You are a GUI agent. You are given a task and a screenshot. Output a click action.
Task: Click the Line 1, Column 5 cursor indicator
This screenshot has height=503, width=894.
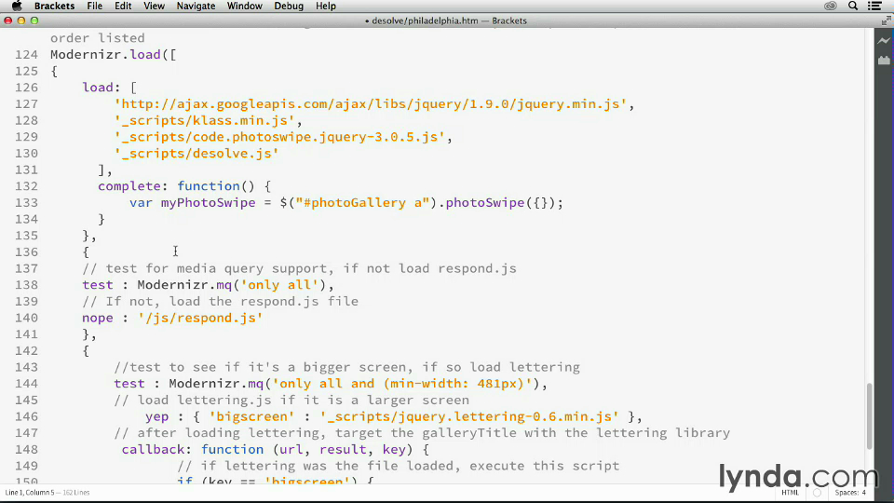(x=30, y=493)
